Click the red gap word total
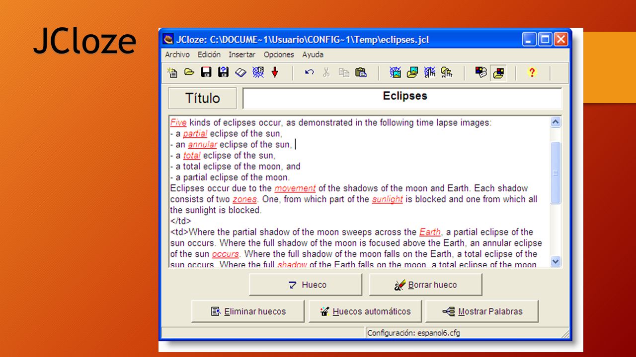 tap(192, 155)
